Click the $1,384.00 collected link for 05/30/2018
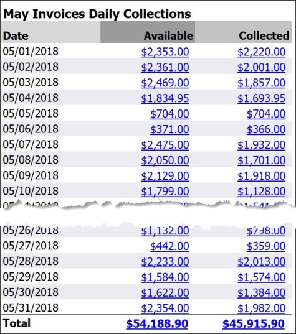This screenshot has height=334, width=296. [262, 293]
